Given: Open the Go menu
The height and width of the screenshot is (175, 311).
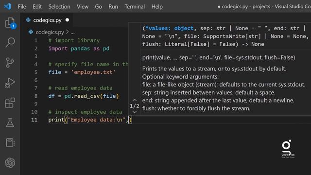Looking at the screenshot, I should tap(98, 7).
